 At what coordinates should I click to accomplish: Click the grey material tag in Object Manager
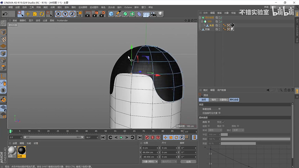click(x=232, y=29)
